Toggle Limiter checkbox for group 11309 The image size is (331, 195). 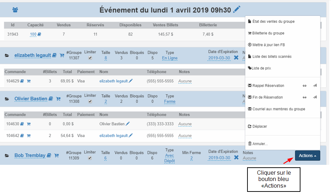(90, 158)
